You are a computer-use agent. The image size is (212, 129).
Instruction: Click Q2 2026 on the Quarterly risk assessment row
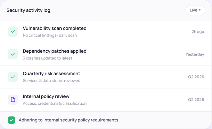pyautogui.click(x=196, y=77)
